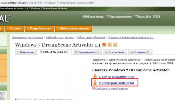Image resolution: width=175 pixels, height=100 pixels.
Task: Follow the Зарегистрироваться link
Action: (120, 16)
